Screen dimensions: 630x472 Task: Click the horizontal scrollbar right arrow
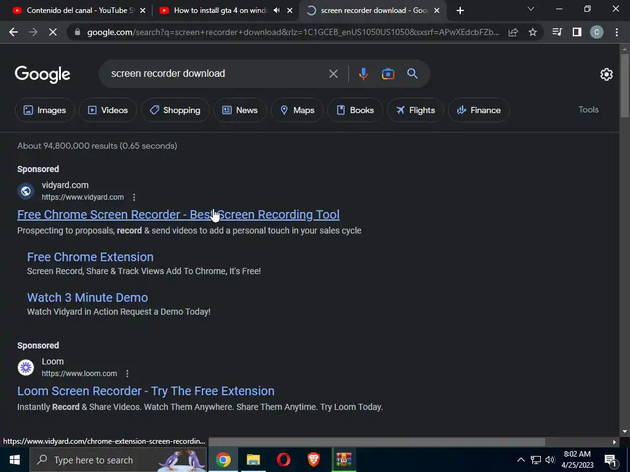coord(615,442)
